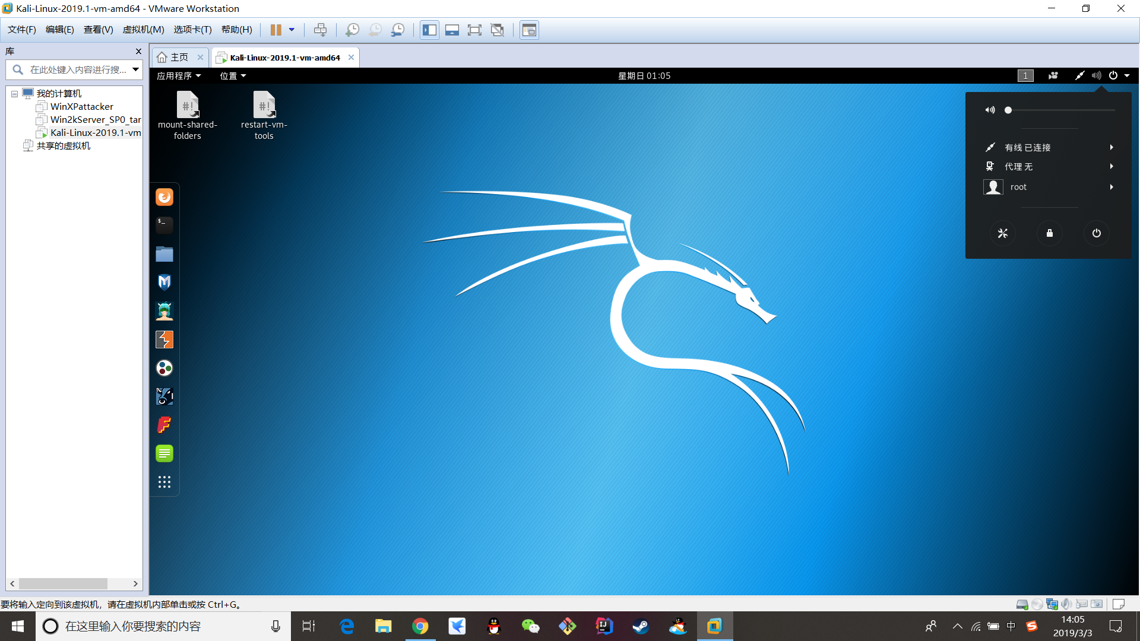Open the library search filter dropdown
Image resolution: width=1140 pixels, height=641 pixels.
coord(136,69)
